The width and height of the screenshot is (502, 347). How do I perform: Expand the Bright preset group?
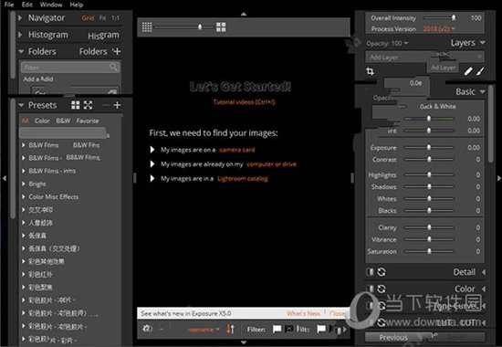24,184
